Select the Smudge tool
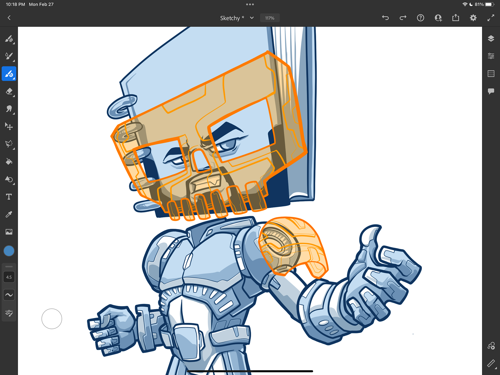 click(x=9, y=109)
